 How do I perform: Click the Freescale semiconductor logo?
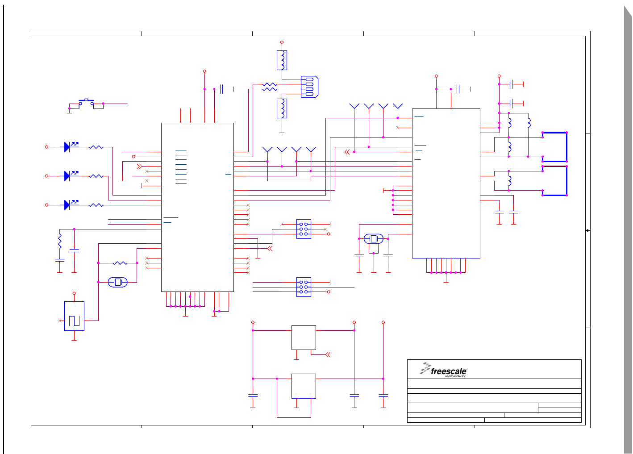(443, 370)
